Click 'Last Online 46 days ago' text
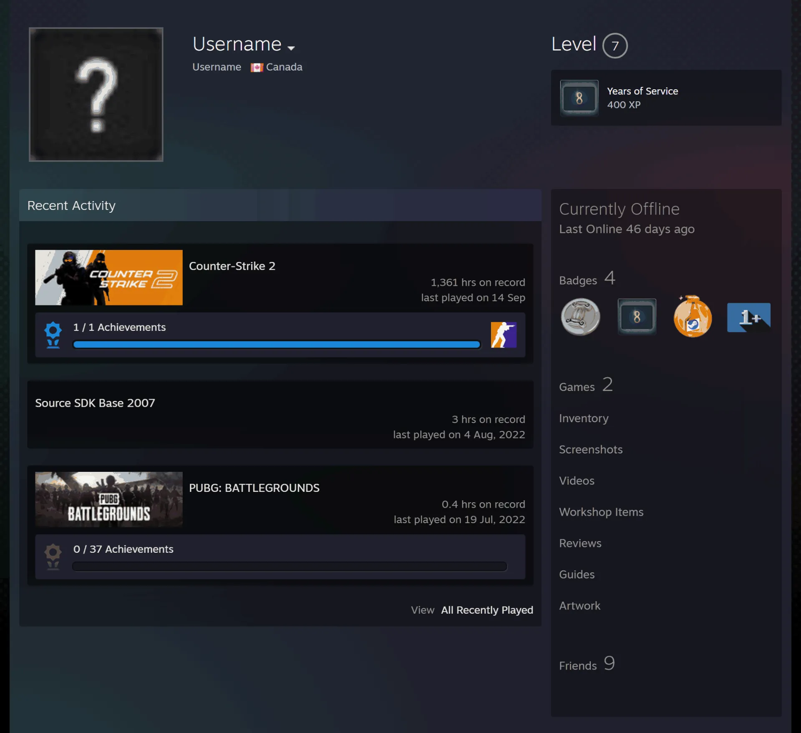Screen dimensions: 801x733 627,229
